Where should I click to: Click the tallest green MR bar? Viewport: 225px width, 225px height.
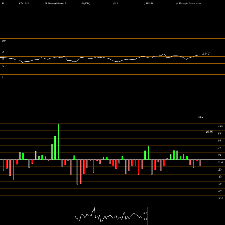pos(58,142)
